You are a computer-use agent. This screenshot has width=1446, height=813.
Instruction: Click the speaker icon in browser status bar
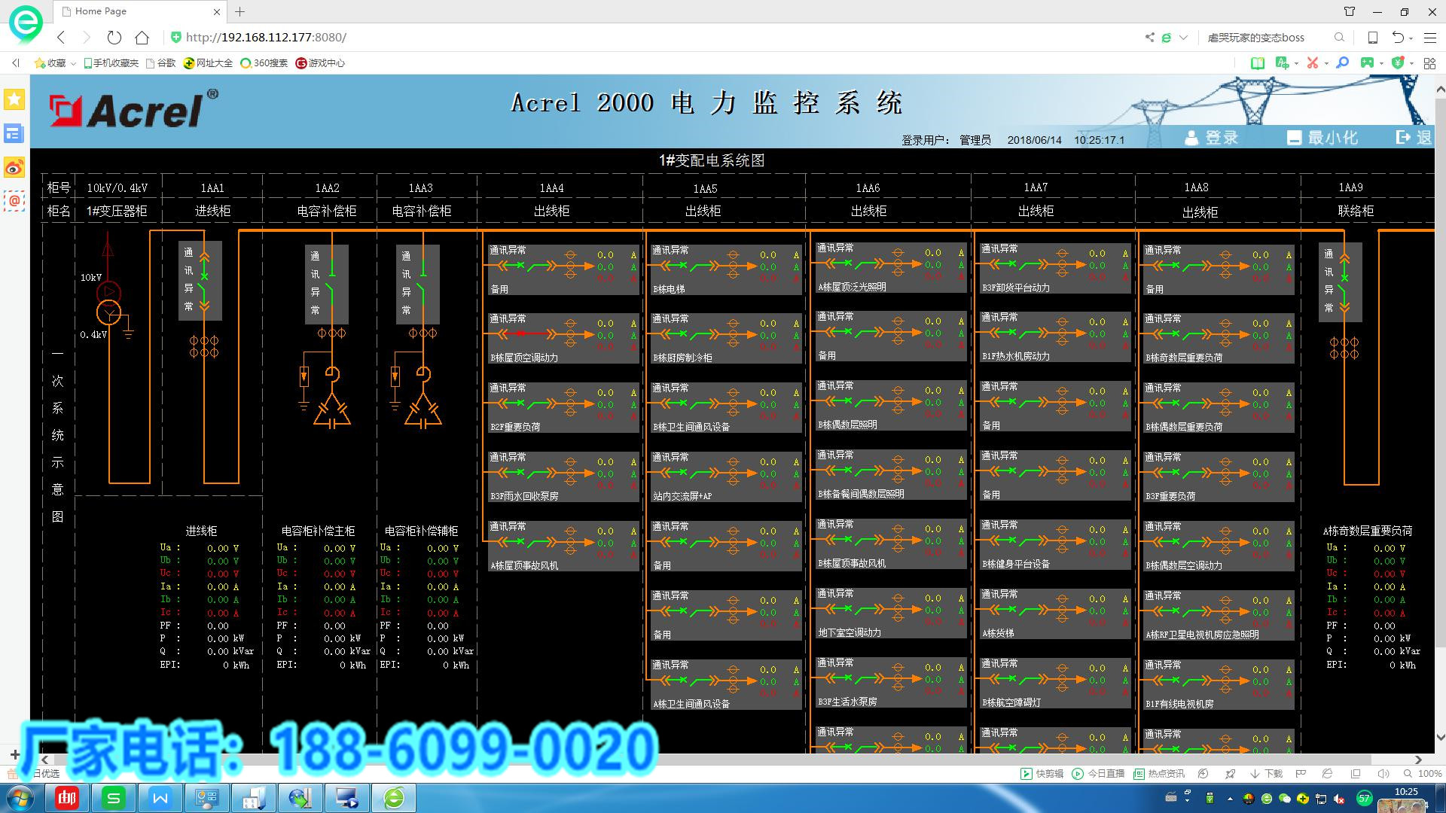(1383, 773)
